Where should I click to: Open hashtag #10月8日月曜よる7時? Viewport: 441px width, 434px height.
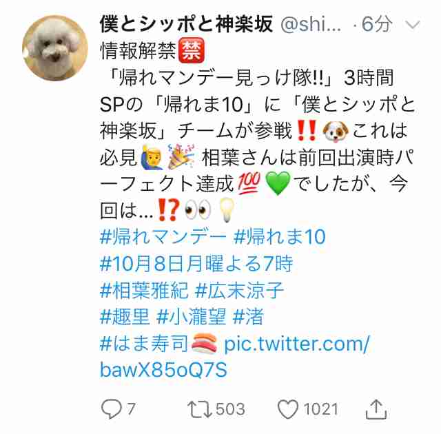coord(196,264)
